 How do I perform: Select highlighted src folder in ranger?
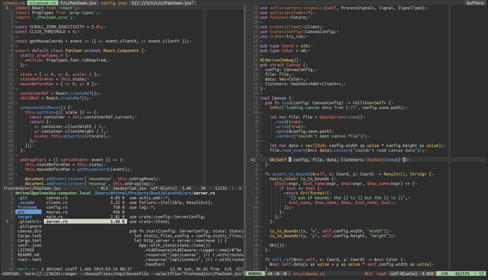coord(29,212)
